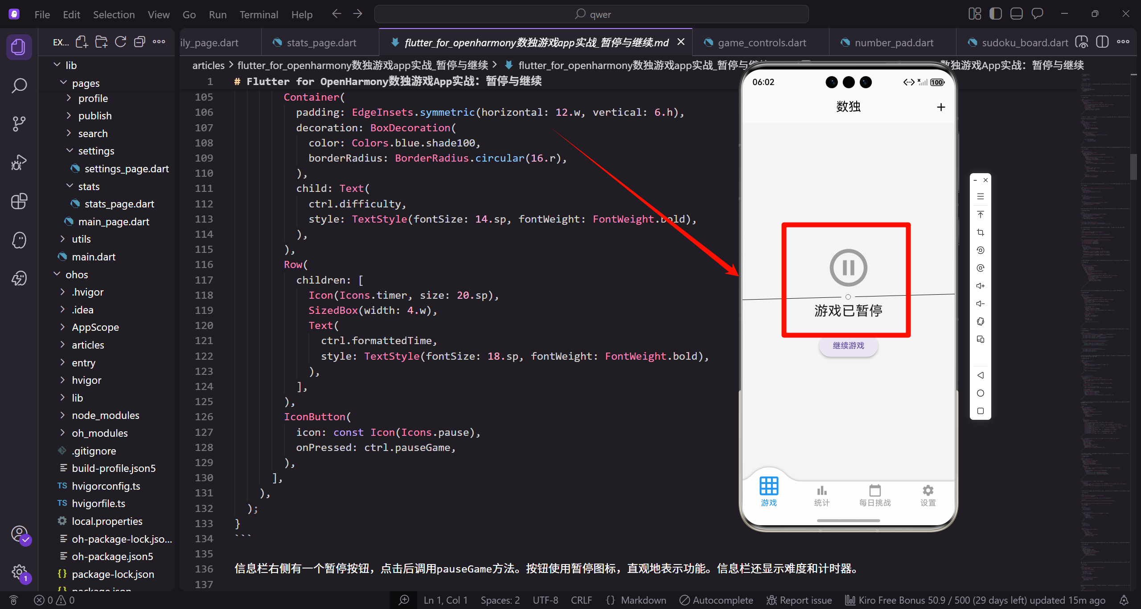Open the Explorer view in activity bar
Screen dimensions: 1141x609
pos(19,47)
